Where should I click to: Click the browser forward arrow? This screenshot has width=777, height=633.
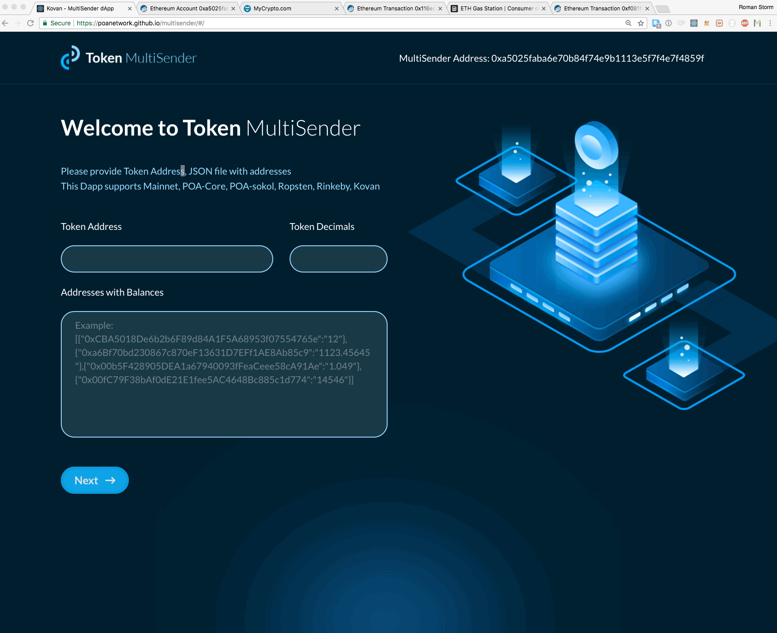pyautogui.click(x=18, y=23)
